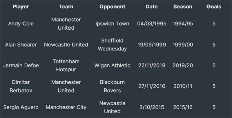Click the Newcastle United team cell
232x118 pixels.
click(x=66, y=45)
